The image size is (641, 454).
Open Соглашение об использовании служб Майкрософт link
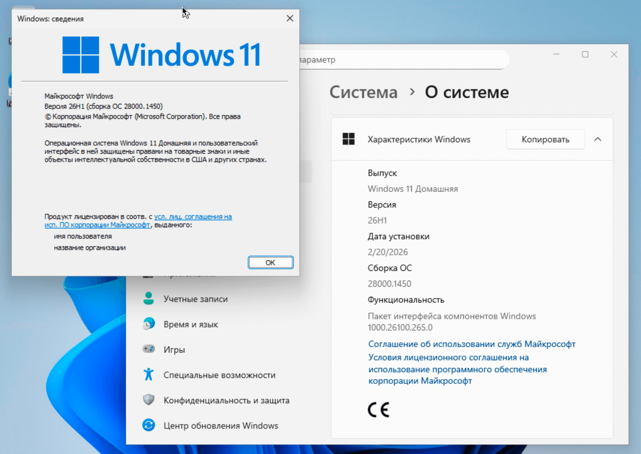coord(472,344)
